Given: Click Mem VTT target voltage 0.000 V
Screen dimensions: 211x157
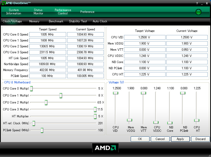Looking at the screenshot, I should (x=145, y=50).
